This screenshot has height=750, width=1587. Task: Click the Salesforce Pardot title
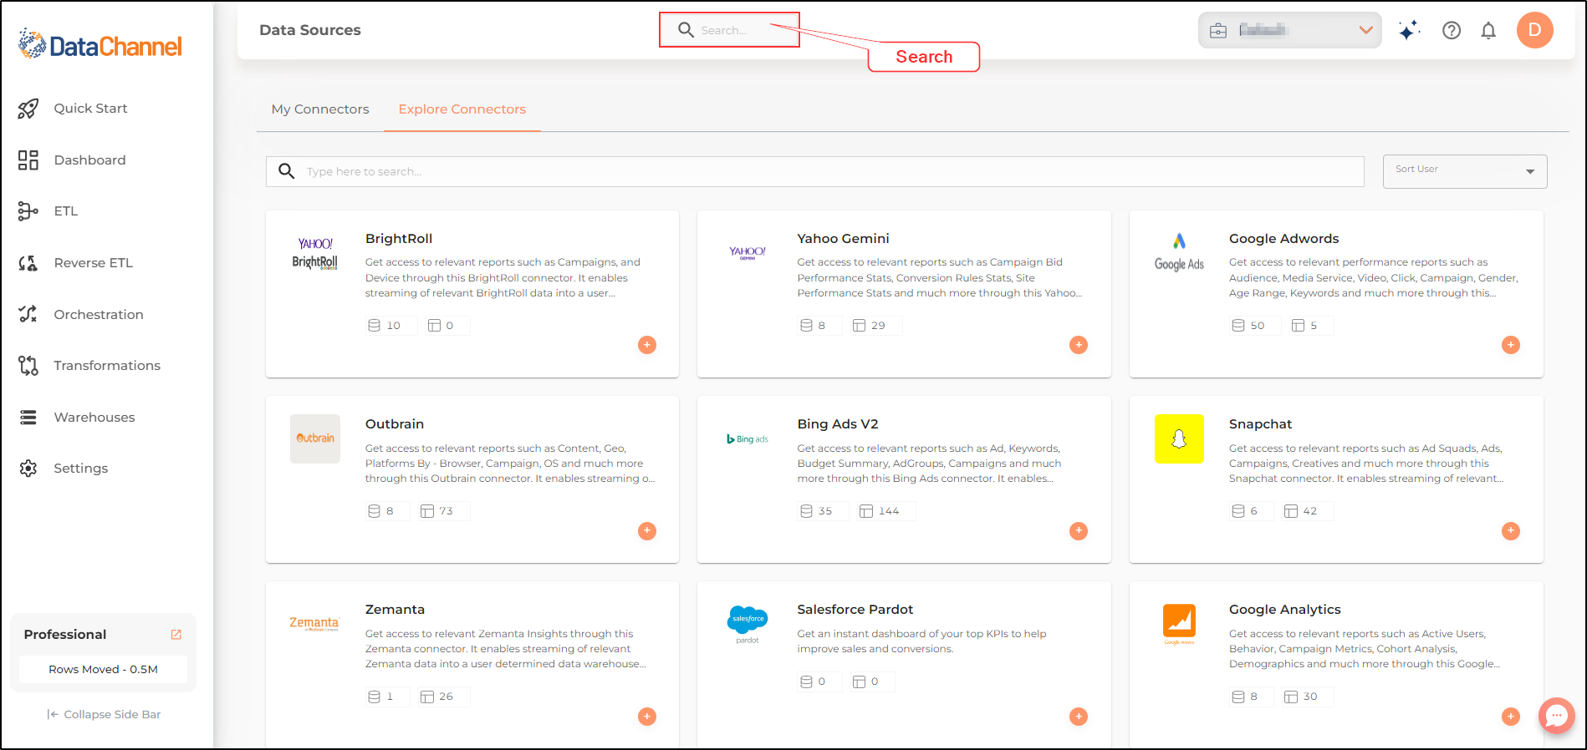coord(855,610)
